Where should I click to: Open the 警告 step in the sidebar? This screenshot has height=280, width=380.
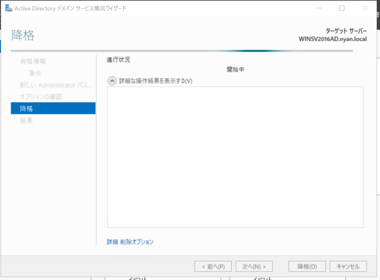35,73
